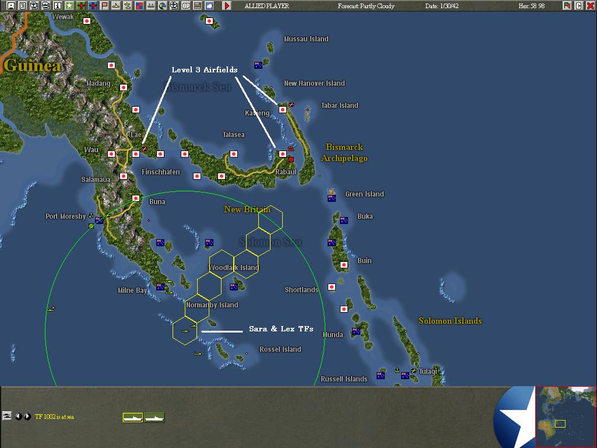Click the brown terrain strip toolbar icon
The width and height of the screenshot is (597, 448).
click(x=198, y=6)
